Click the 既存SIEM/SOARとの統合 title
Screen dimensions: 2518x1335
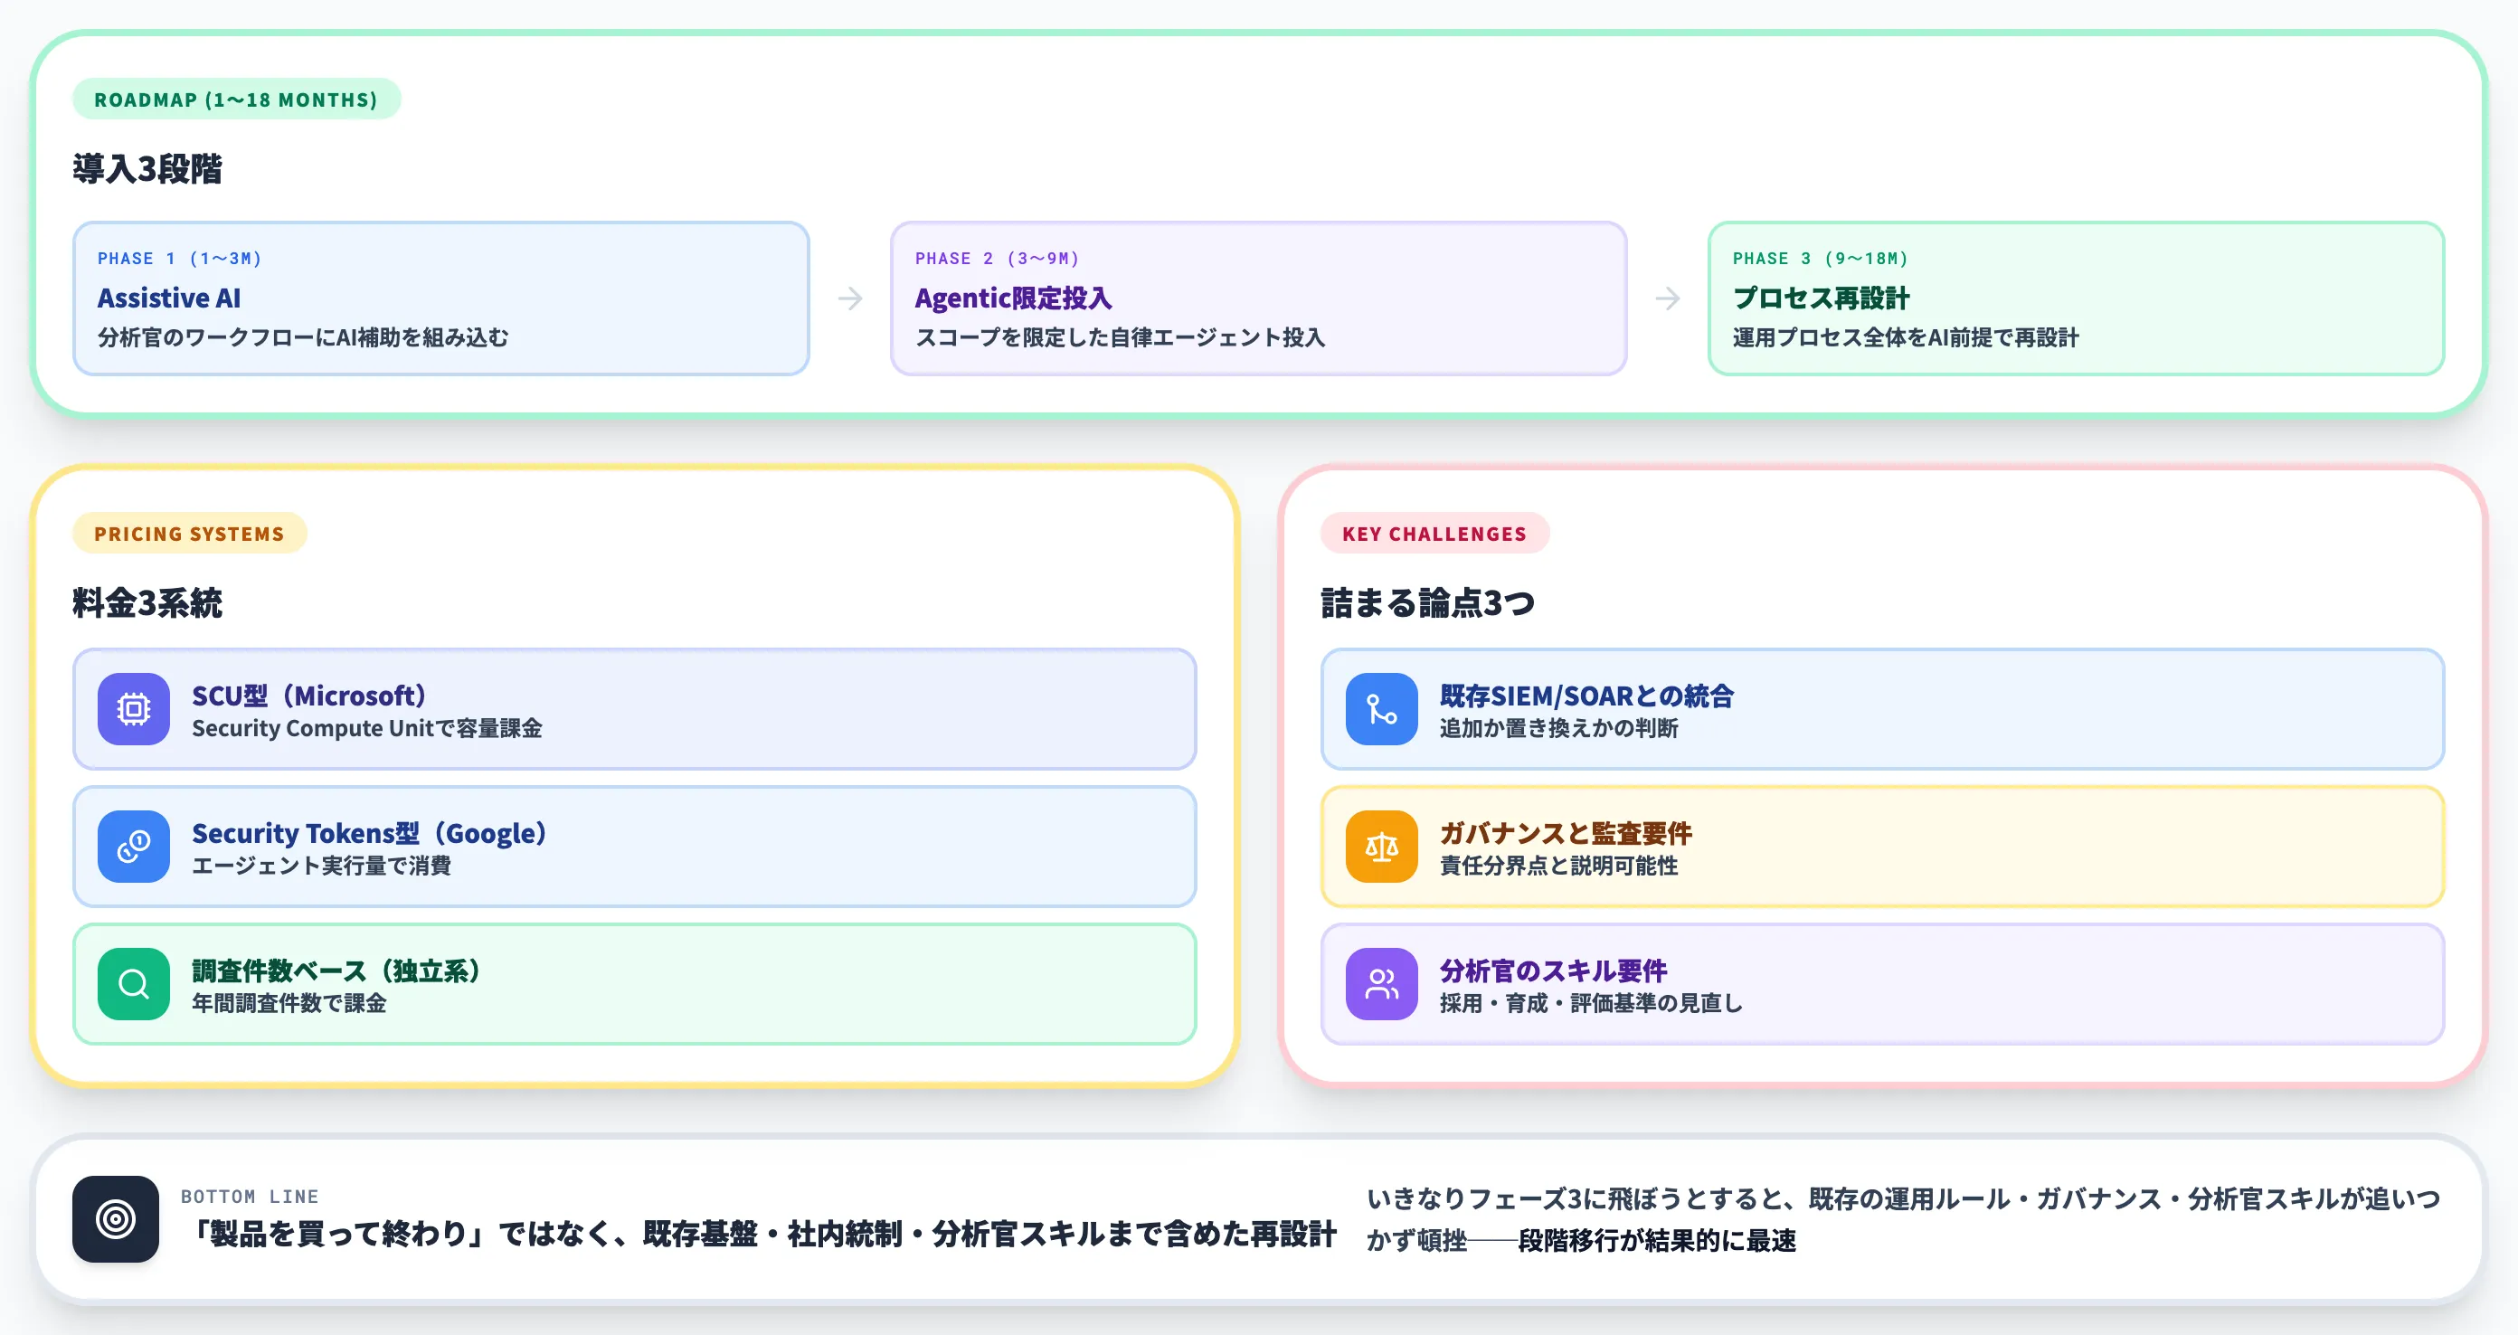[1586, 695]
